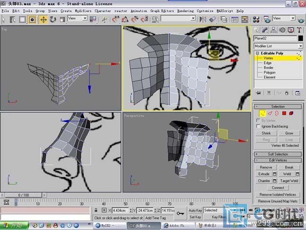Collapse the Selection rollout
Viewport: 306px width, 230px height.
278,107
